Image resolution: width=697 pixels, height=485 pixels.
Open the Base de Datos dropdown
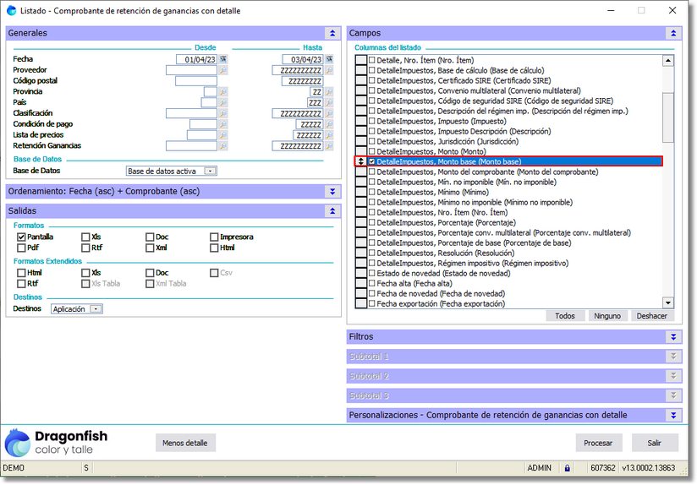click(x=211, y=171)
